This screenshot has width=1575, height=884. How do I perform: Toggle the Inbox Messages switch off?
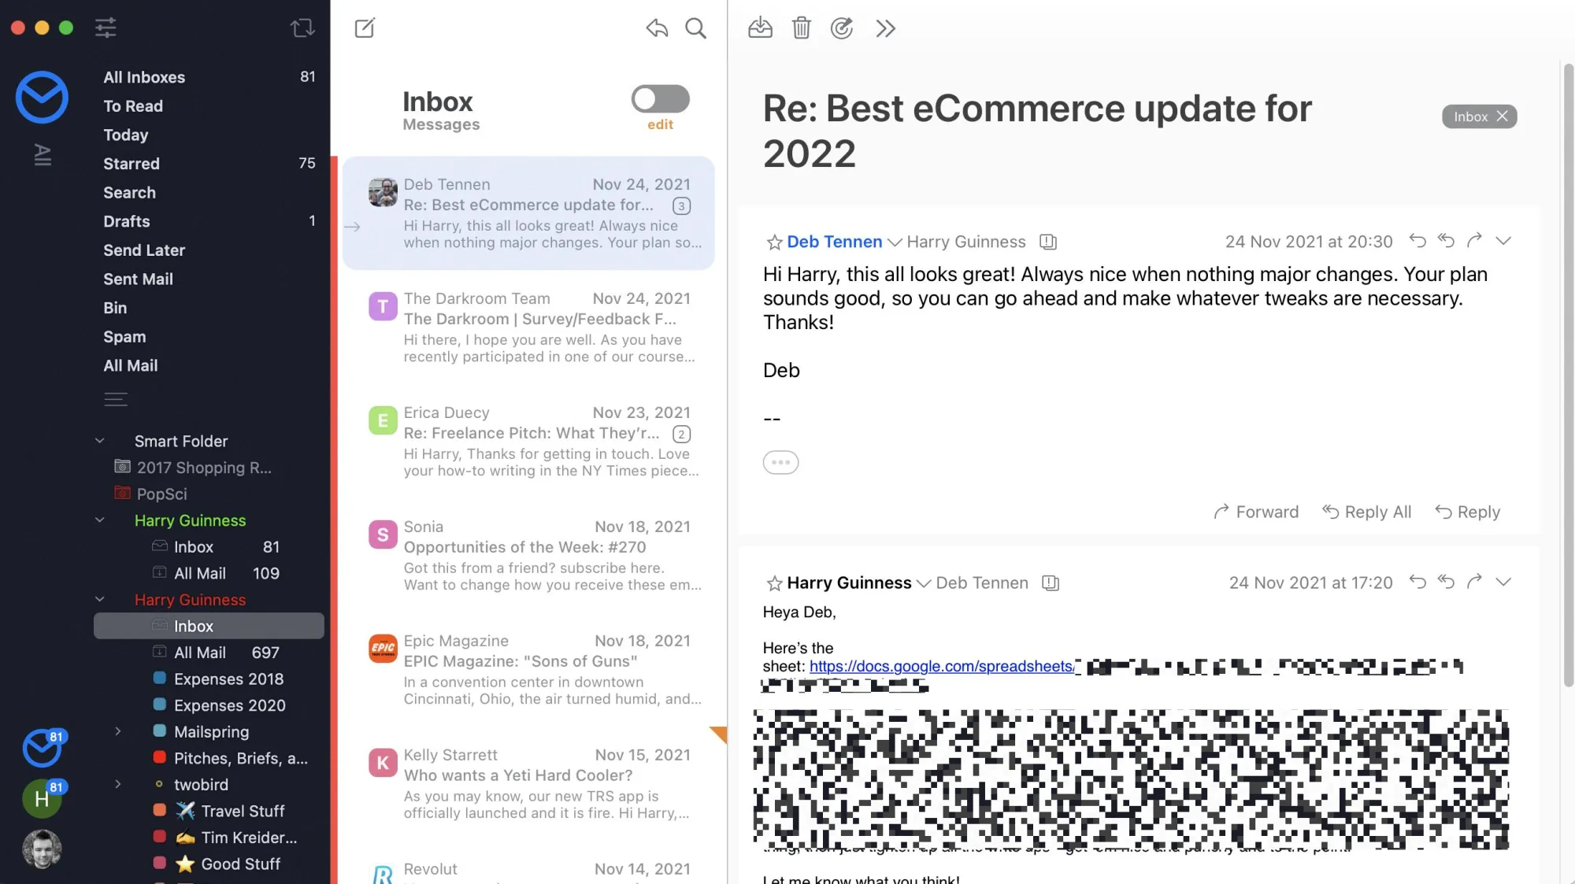(659, 99)
